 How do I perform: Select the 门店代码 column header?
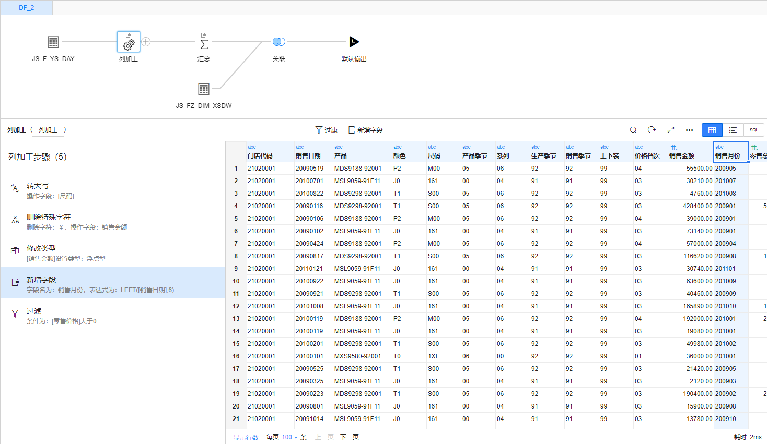click(270, 152)
